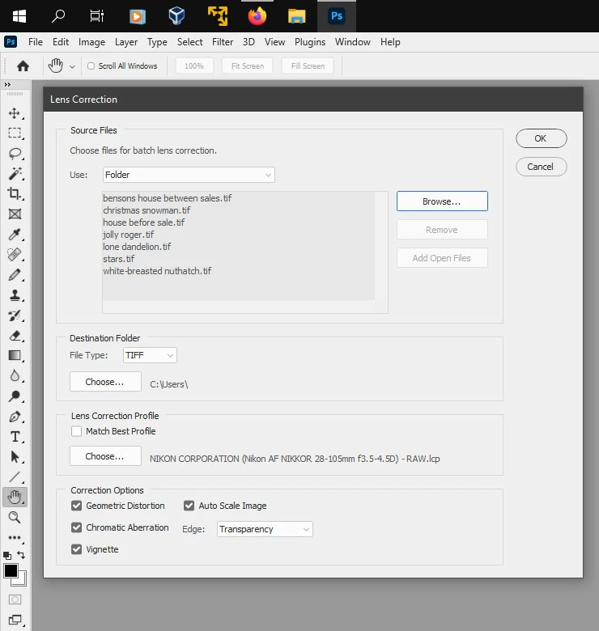Screen dimensions: 599x631
Task: Go to the Home screen
Action: [23, 66]
